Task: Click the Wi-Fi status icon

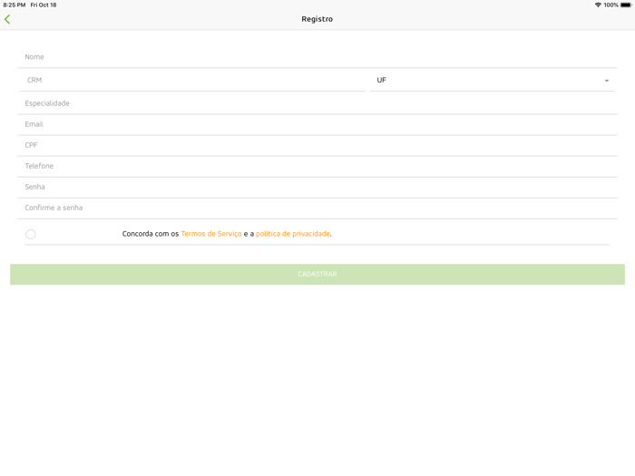Action: [598, 5]
